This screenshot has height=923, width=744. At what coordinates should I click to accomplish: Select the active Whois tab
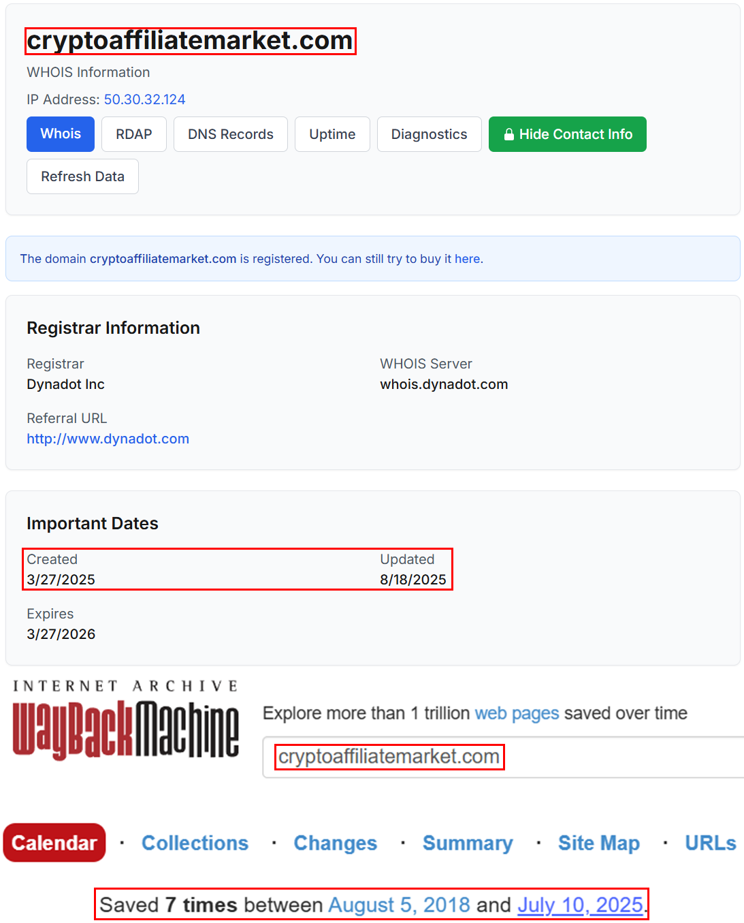pos(60,134)
